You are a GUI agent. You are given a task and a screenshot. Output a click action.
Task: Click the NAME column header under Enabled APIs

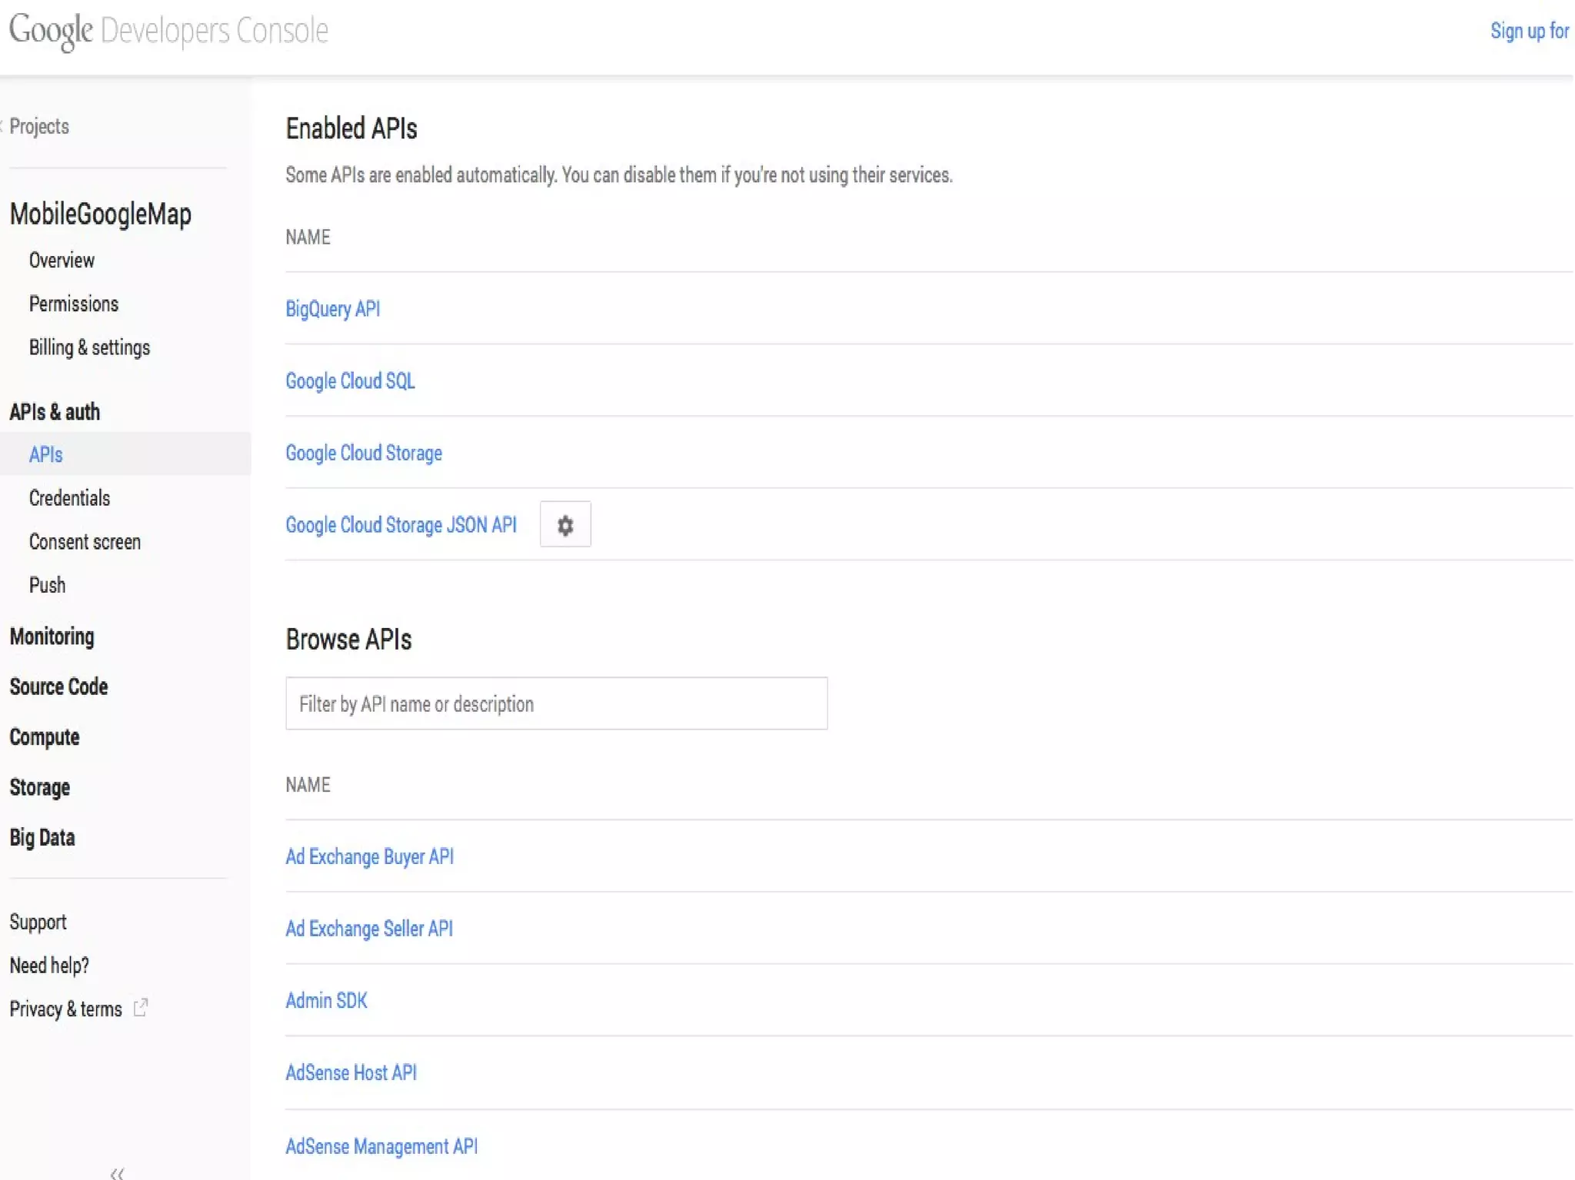[x=308, y=237]
